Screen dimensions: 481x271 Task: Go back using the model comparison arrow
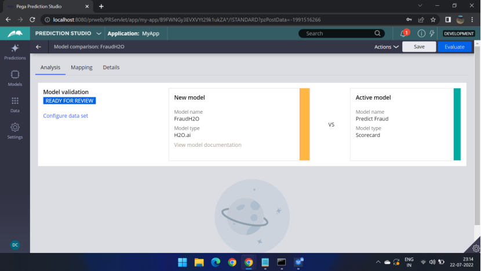[38, 46]
